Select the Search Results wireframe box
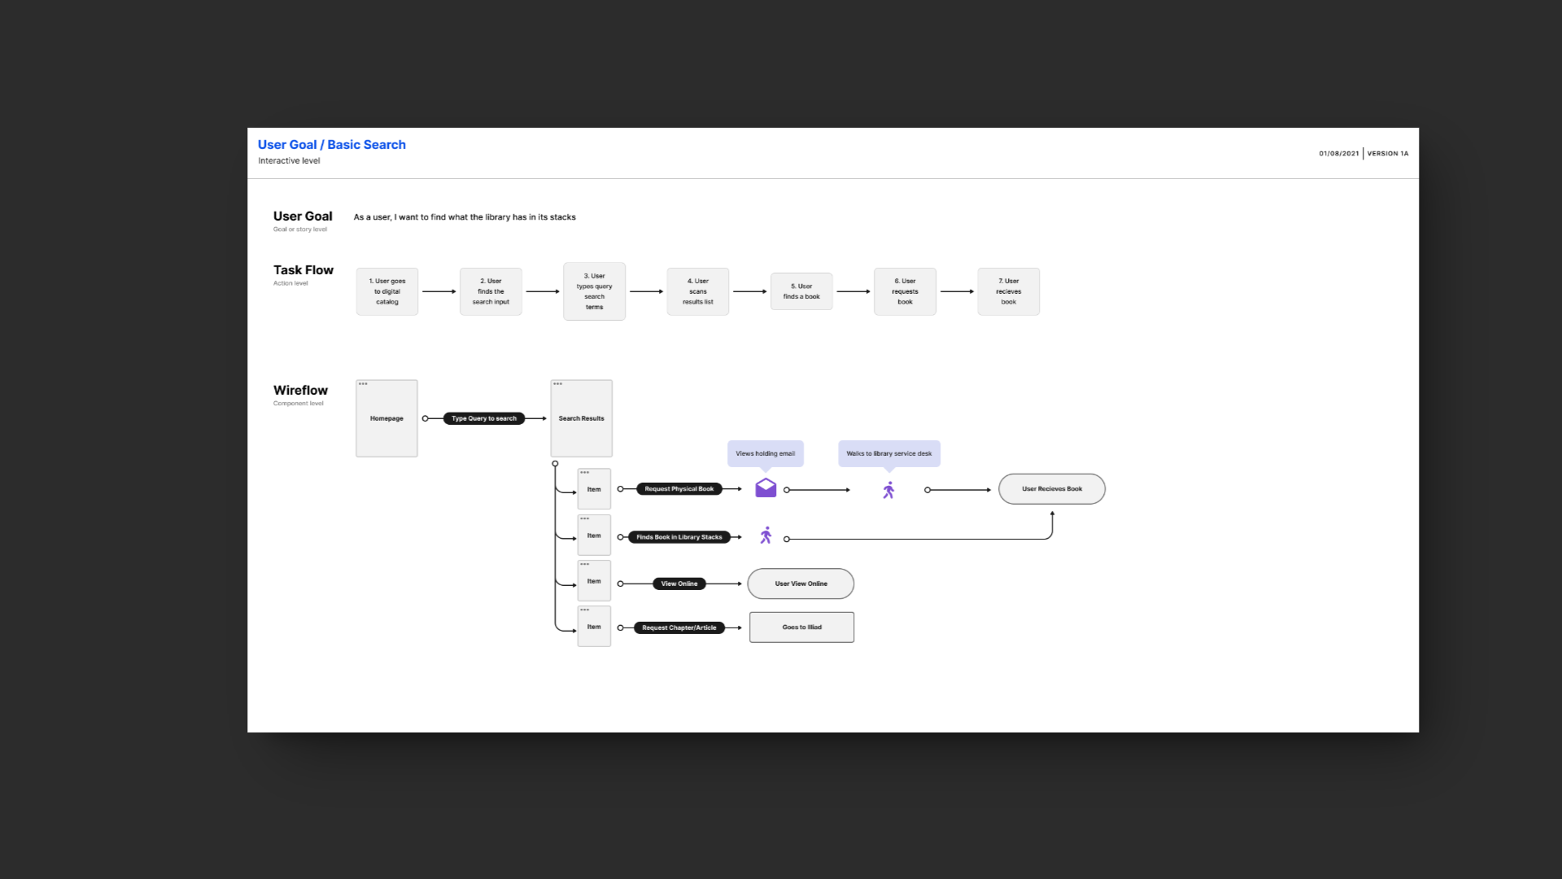The height and width of the screenshot is (879, 1562). click(581, 418)
